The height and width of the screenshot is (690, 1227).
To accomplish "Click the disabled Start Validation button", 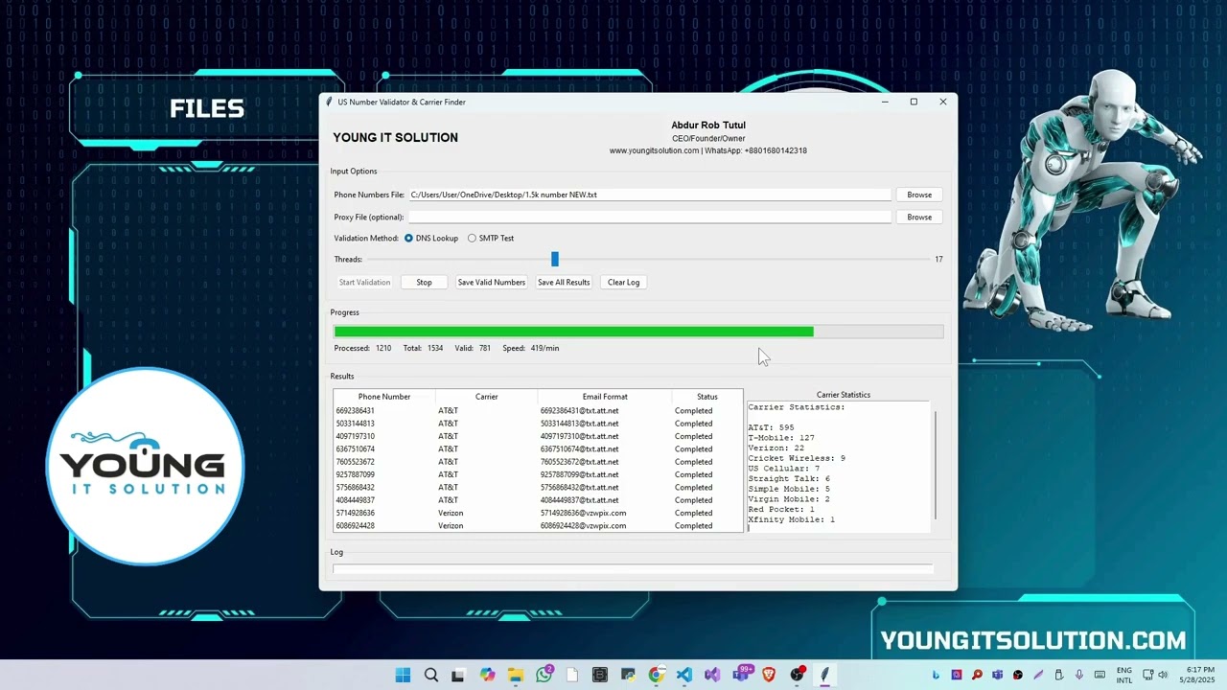I will (364, 282).
